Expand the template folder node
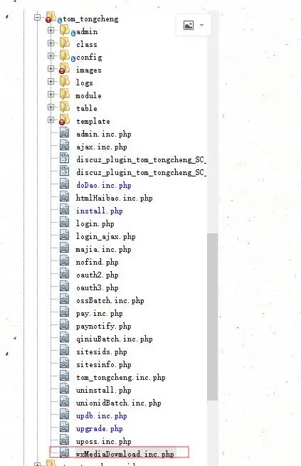This screenshot has width=301, height=466. click(51, 120)
